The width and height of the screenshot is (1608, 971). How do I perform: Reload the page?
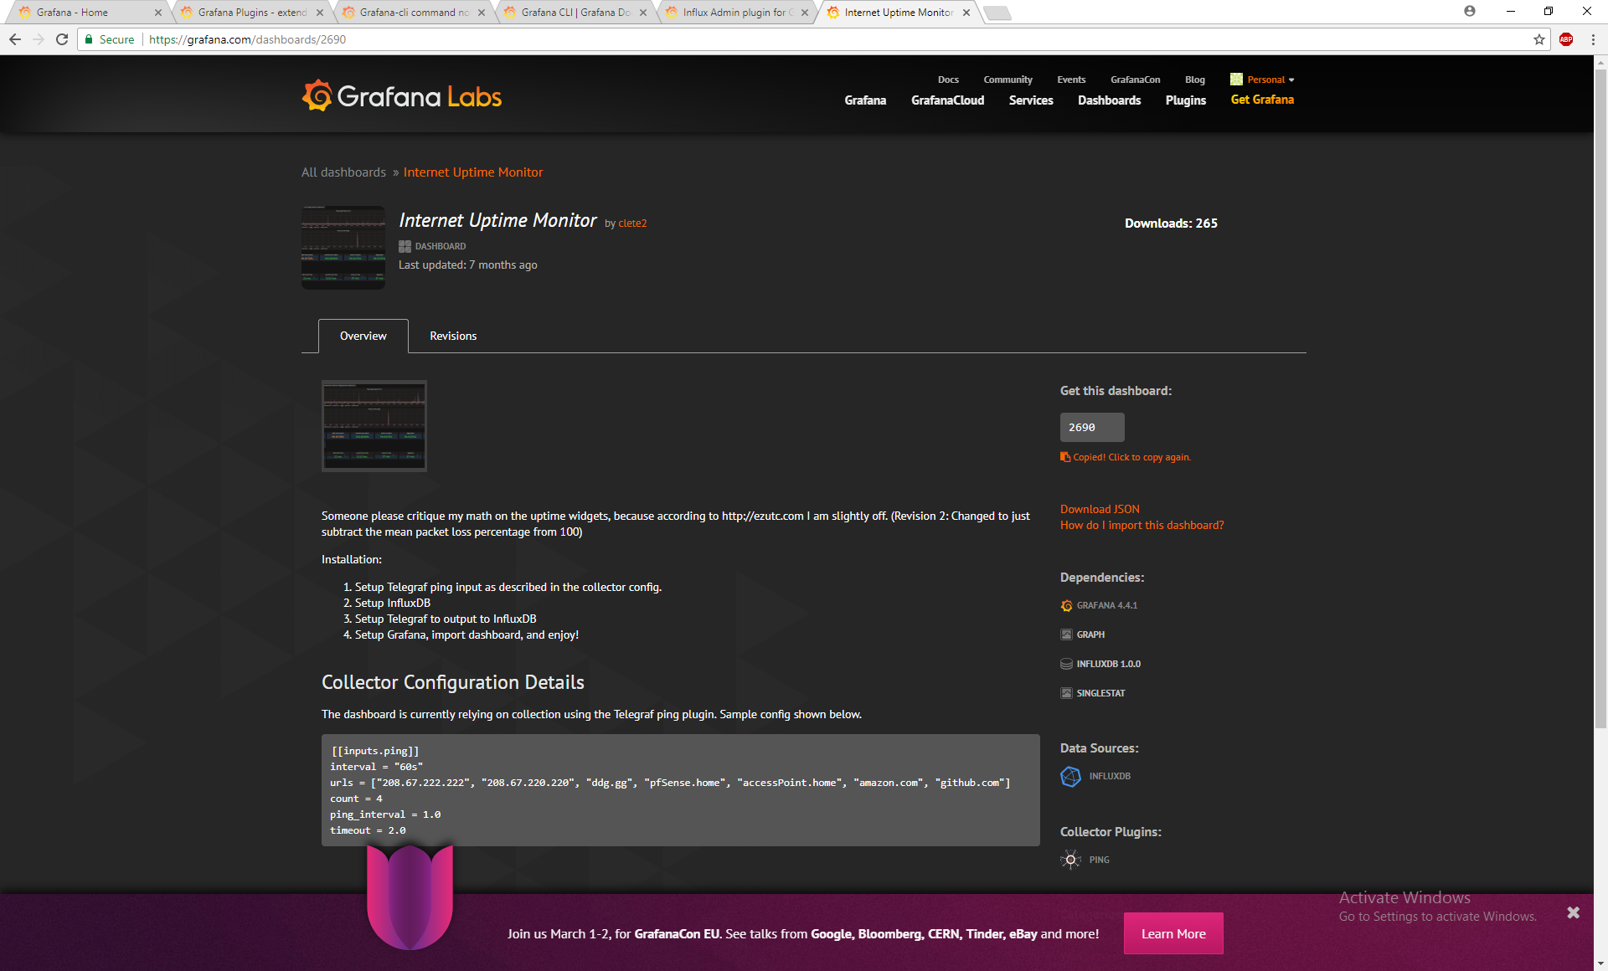62,39
